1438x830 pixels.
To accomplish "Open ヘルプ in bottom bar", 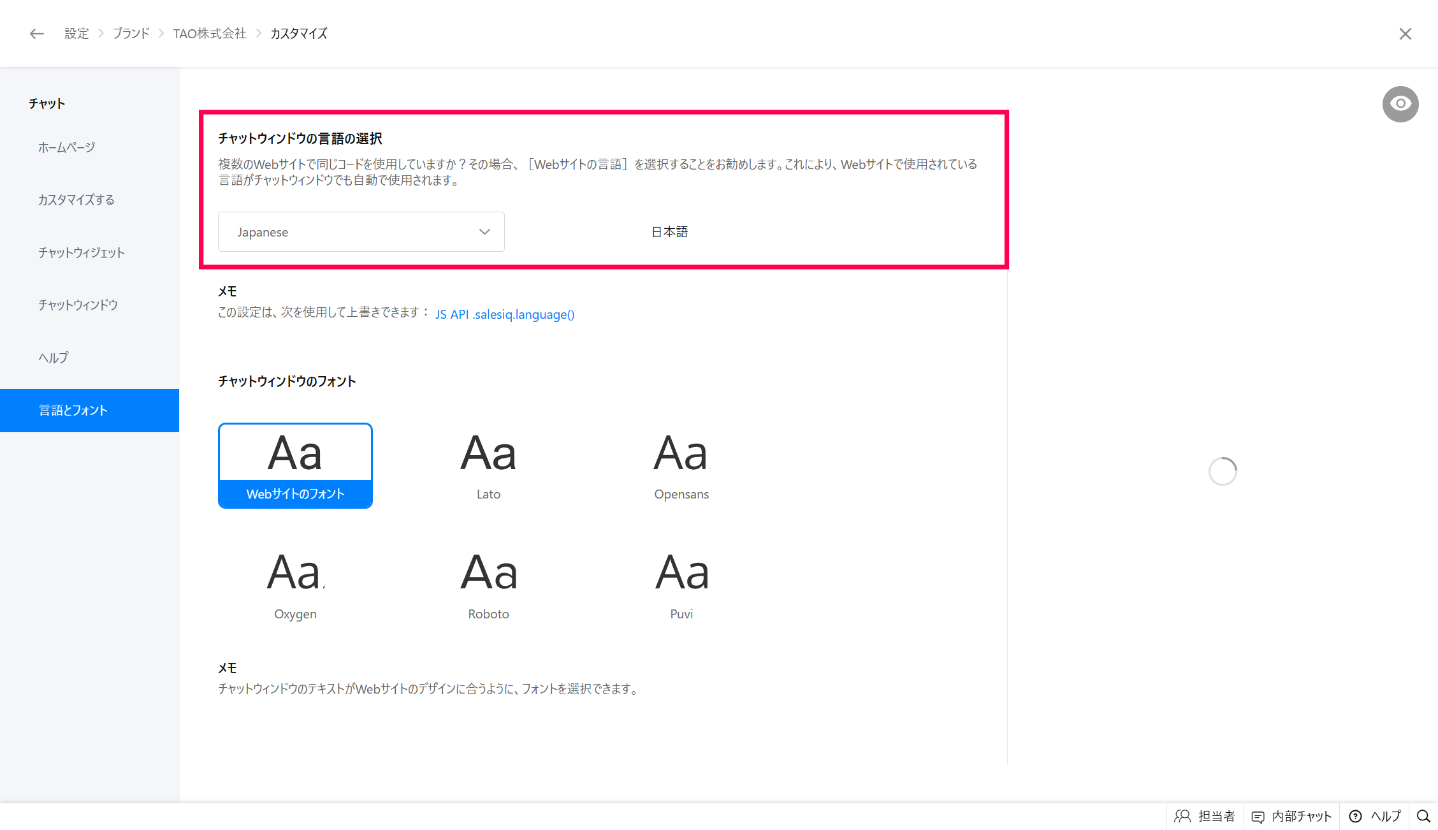I will pyautogui.click(x=1374, y=816).
